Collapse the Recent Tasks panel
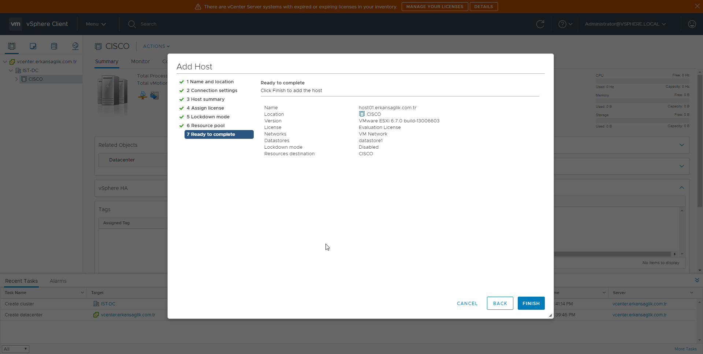The height and width of the screenshot is (354, 703). (x=697, y=280)
